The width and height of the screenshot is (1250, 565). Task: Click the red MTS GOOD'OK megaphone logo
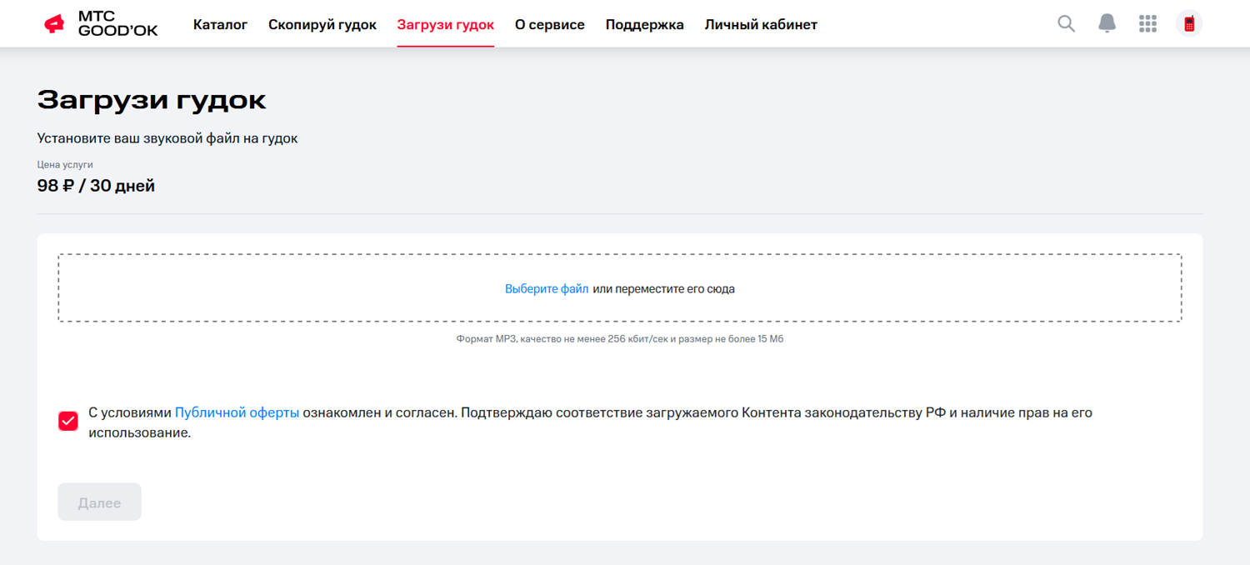click(x=54, y=24)
